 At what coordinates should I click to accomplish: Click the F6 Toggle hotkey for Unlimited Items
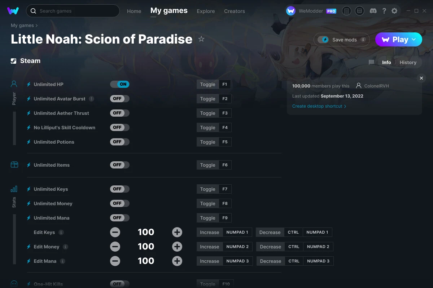[225, 165]
